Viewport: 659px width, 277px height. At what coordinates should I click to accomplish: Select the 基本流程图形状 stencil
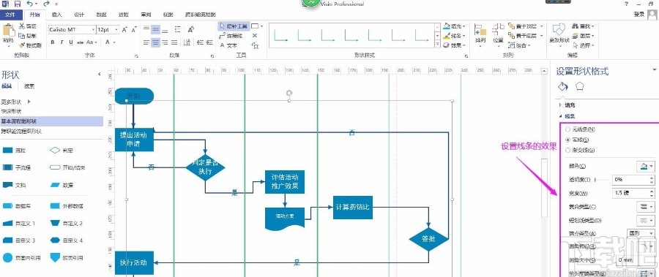[x=51, y=121]
